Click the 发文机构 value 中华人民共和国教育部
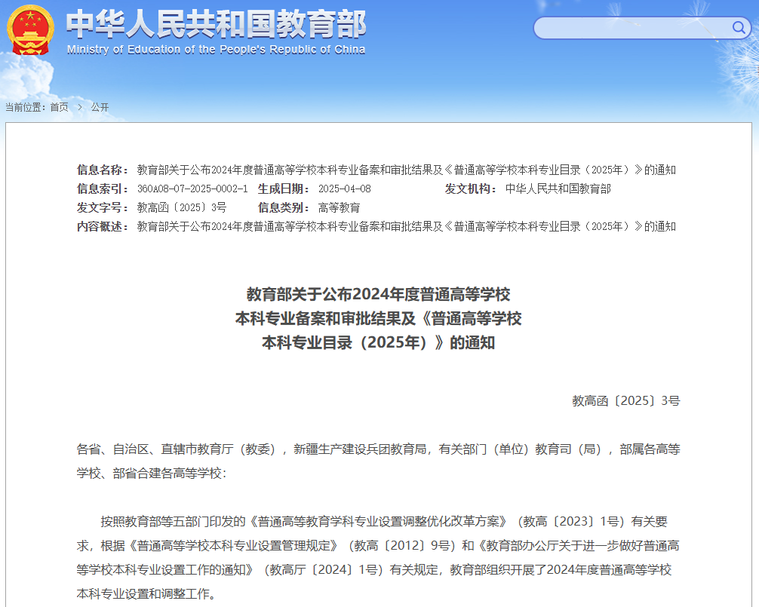Viewport: 759px width, 607px height. pos(558,189)
